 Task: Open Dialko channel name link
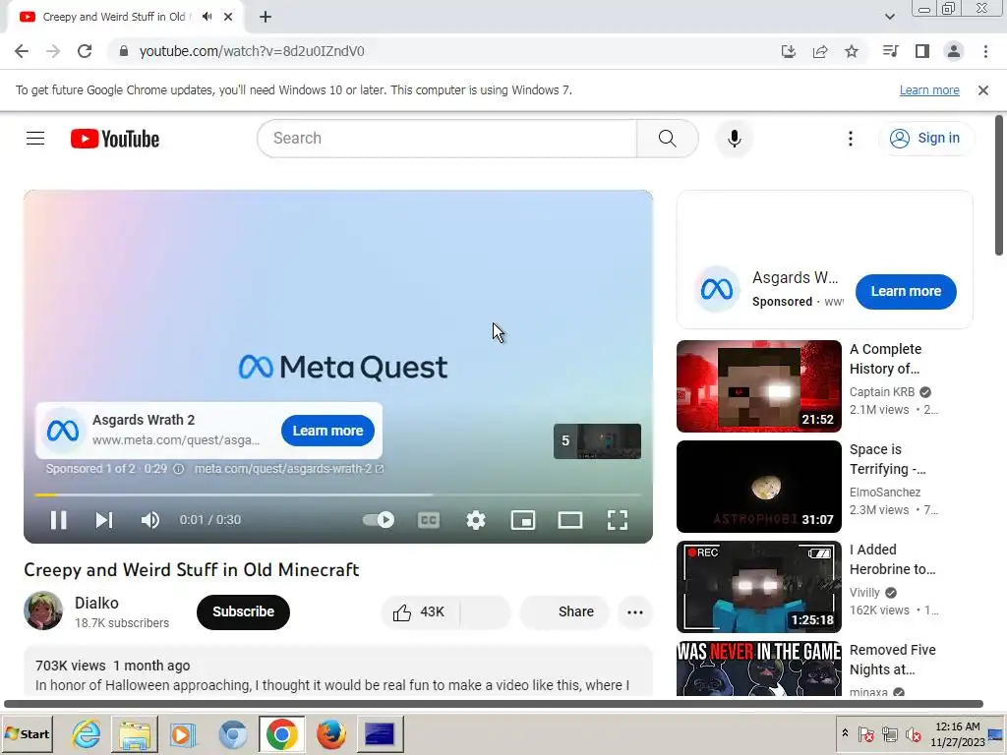coord(96,603)
